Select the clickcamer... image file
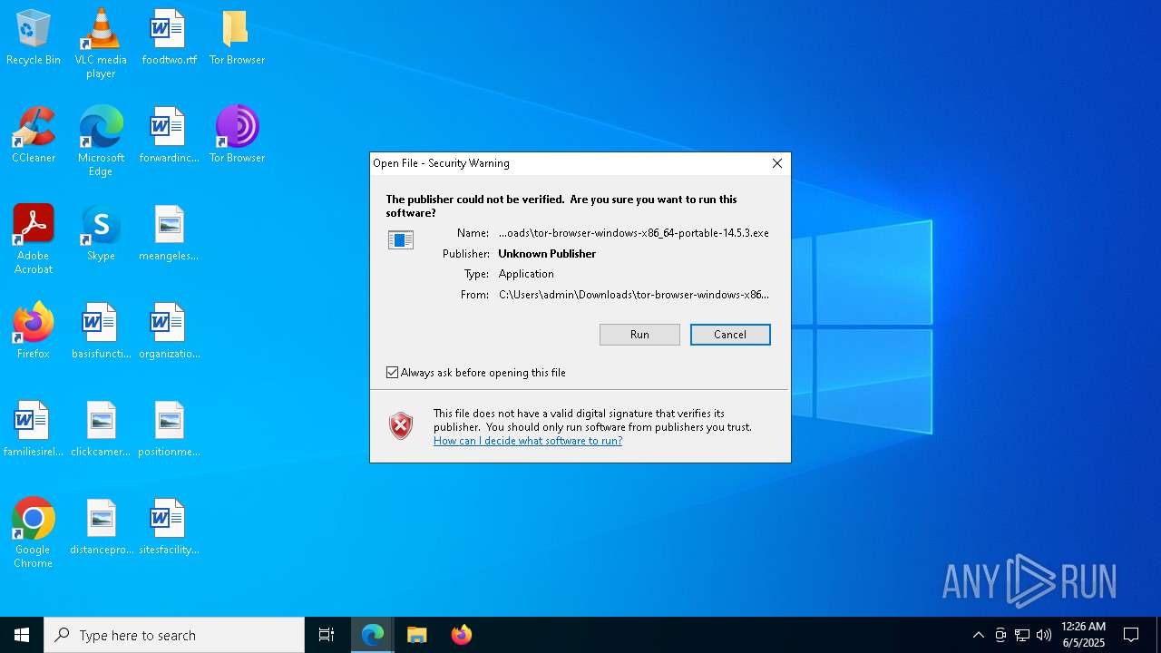 (101, 430)
